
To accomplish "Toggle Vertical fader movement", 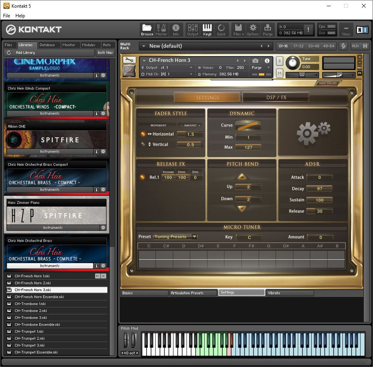I will pyautogui.click(x=143, y=144).
